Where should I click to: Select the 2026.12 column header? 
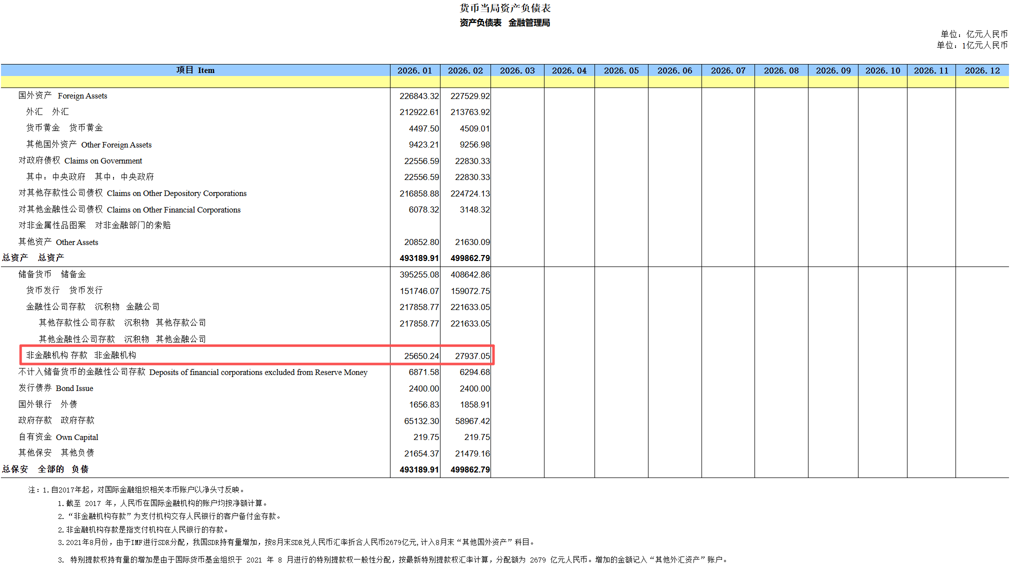pyautogui.click(x=982, y=70)
